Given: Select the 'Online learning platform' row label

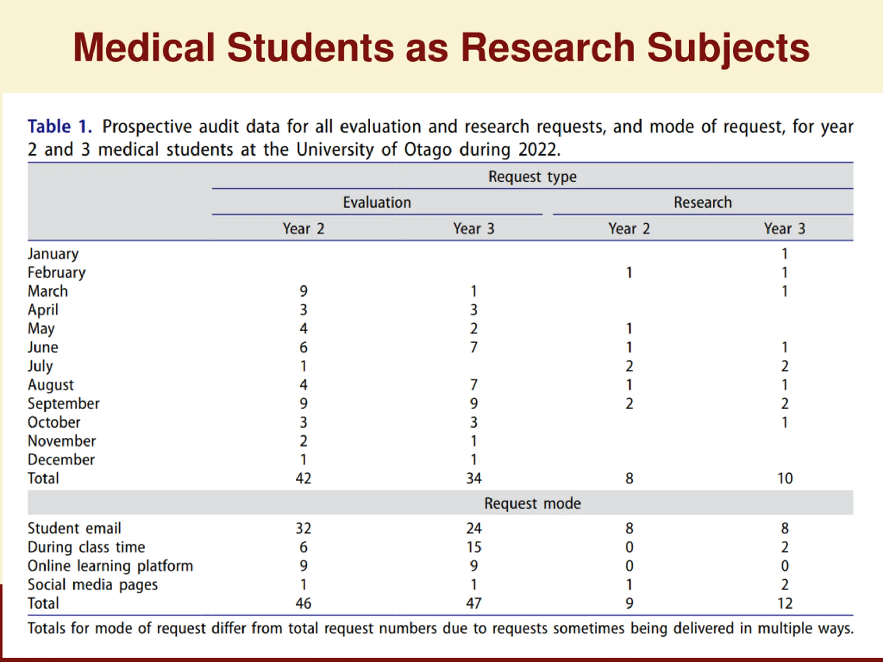Looking at the screenshot, I should point(110,566).
